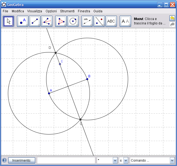177x166 pixels.
Task: Maximize the GeoGebra window
Action: (166, 5)
